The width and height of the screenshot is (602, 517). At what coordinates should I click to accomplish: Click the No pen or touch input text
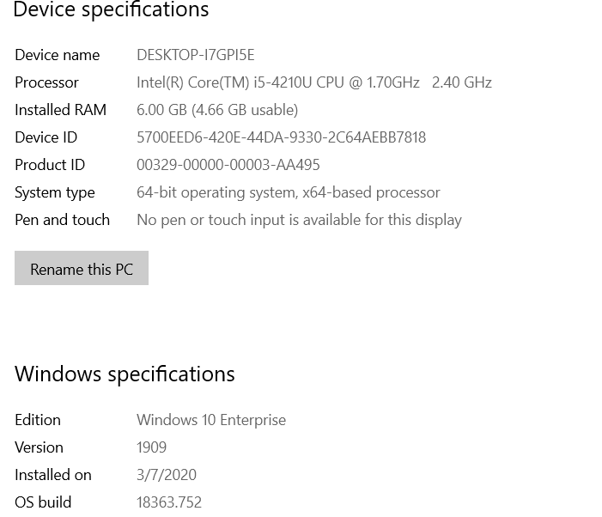click(299, 221)
